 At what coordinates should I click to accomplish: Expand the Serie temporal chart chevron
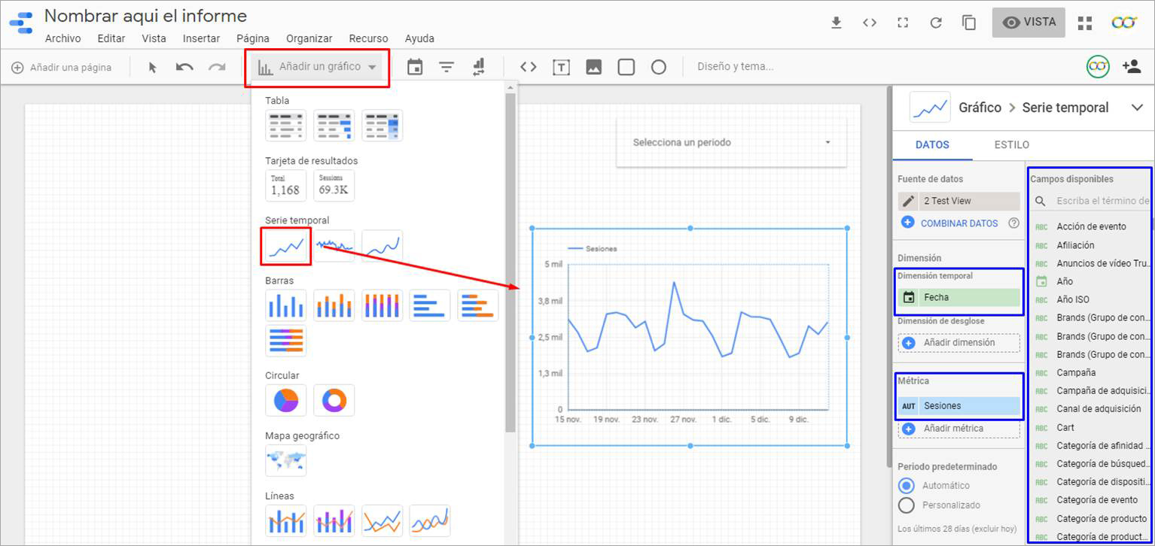[x=1137, y=108]
